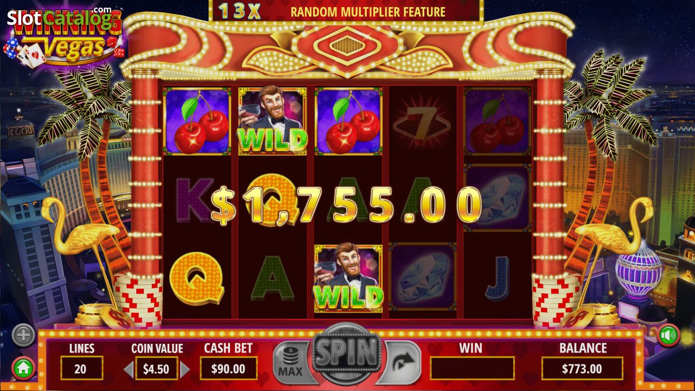Click the SPIN button
Image resolution: width=695 pixels, height=391 pixels.
[346, 354]
